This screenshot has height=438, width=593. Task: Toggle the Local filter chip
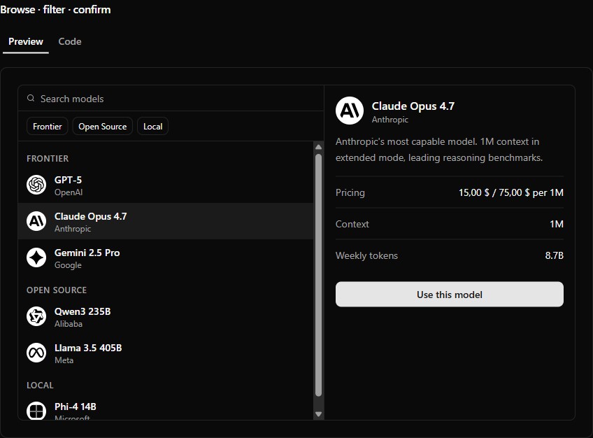click(x=152, y=127)
